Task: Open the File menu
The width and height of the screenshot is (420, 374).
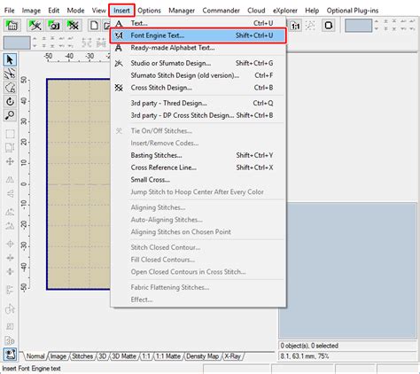Action: pyautogui.click(x=10, y=11)
